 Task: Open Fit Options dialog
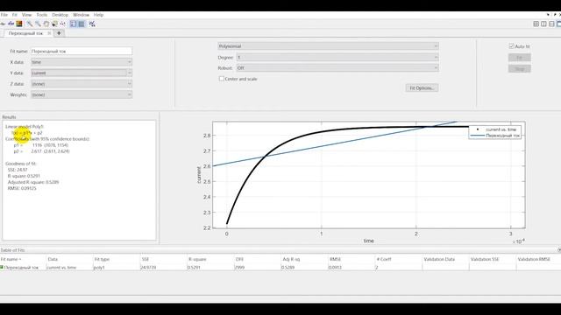pyautogui.click(x=422, y=87)
